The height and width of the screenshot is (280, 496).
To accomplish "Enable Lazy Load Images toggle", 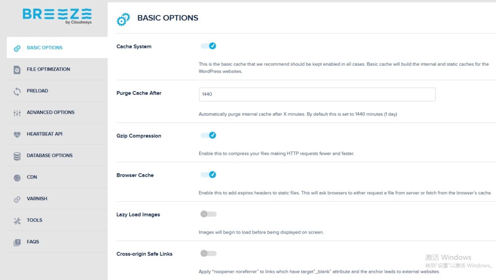I will click(208, 214).
